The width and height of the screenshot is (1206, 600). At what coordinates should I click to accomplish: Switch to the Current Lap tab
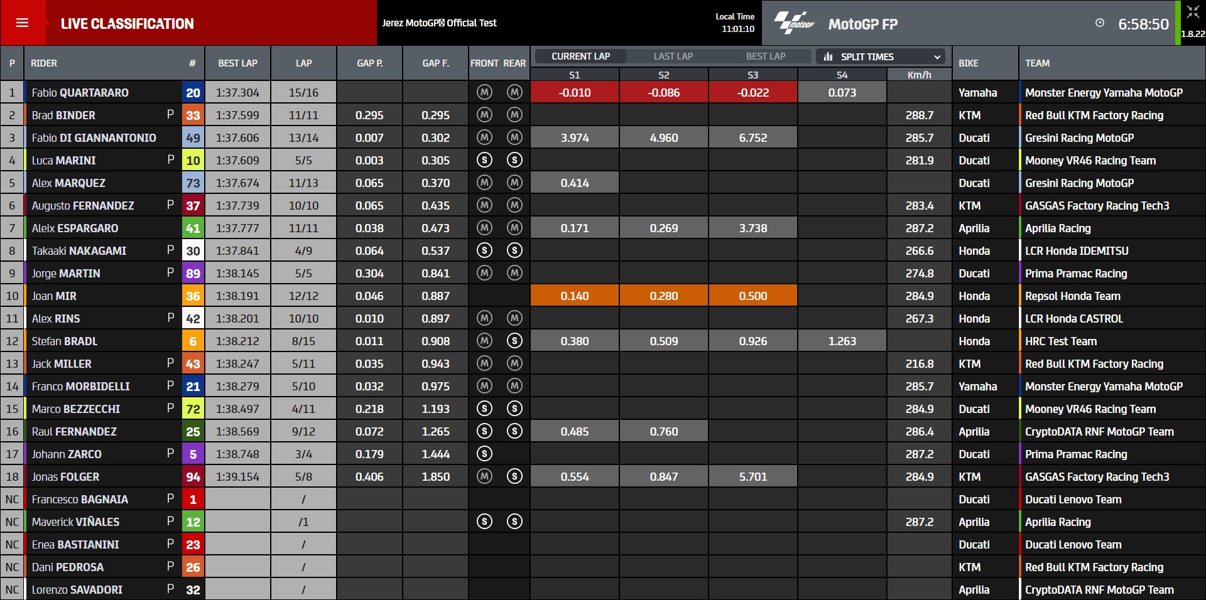pyautogui.click(x=580, y=56)
